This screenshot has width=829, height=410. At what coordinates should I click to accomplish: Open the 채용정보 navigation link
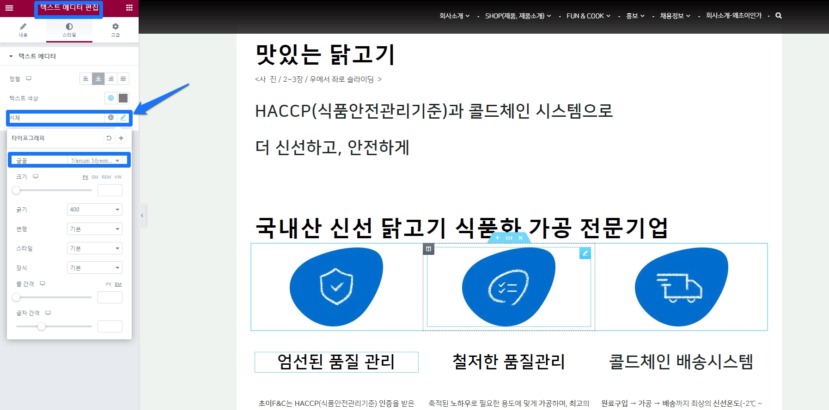675,16
